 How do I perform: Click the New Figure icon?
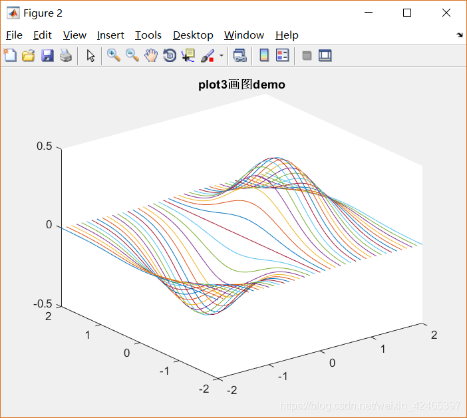[x=10, y=55]
